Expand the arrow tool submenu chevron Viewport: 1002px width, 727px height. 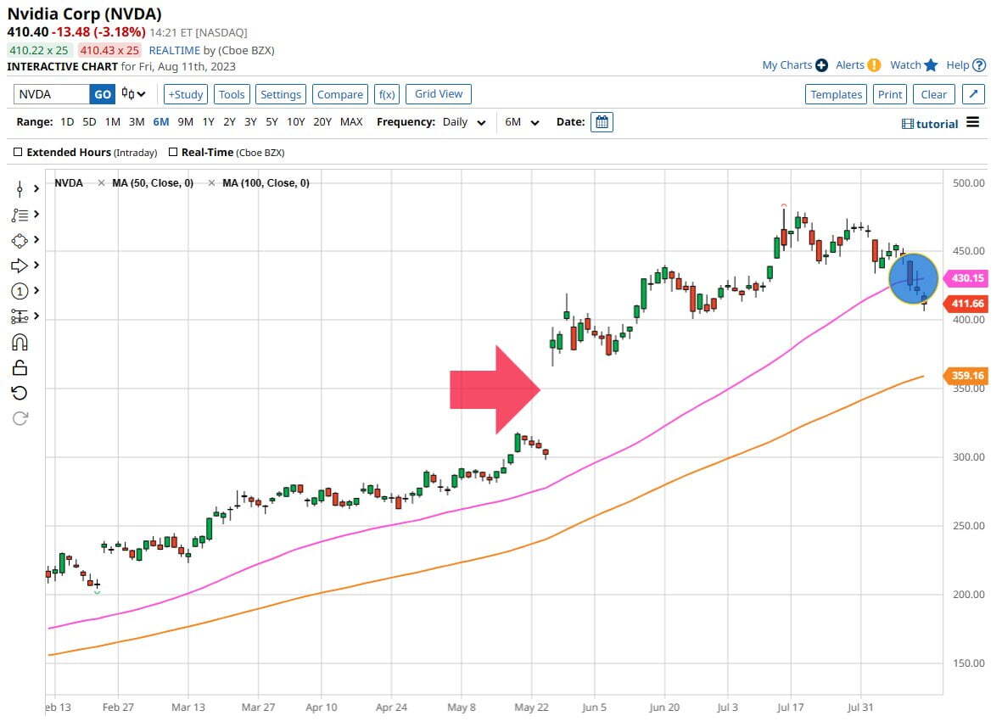pos(36,266)
